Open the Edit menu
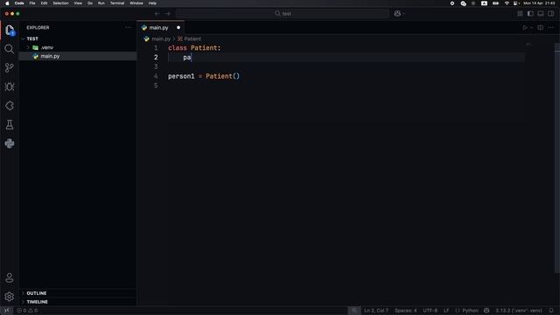The width and height of the screenshot is (560, 315). pyautogui.click(x=44, y=3)
